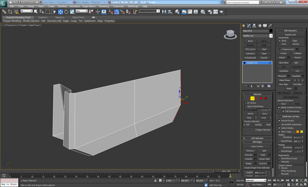Click the Repeat Last button
The width and height of the screenshot is (308, 187).
pos(290,35)
